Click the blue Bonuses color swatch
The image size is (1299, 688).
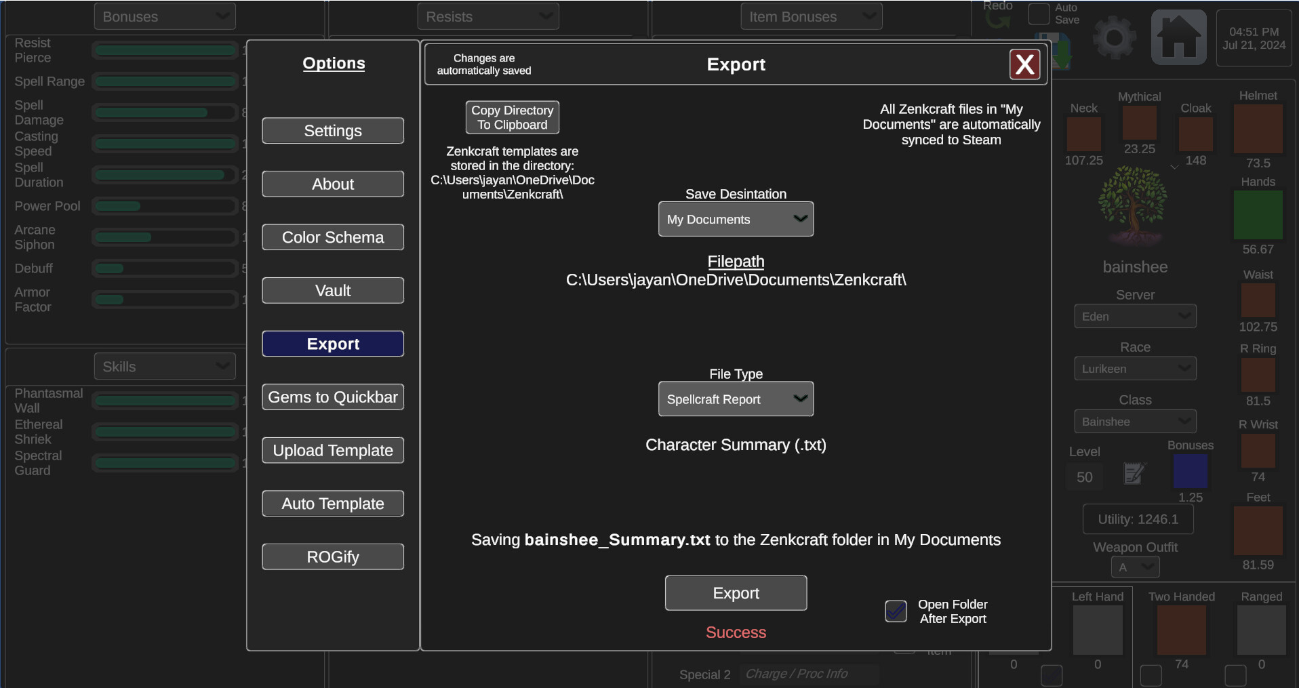click(1192, 472)
